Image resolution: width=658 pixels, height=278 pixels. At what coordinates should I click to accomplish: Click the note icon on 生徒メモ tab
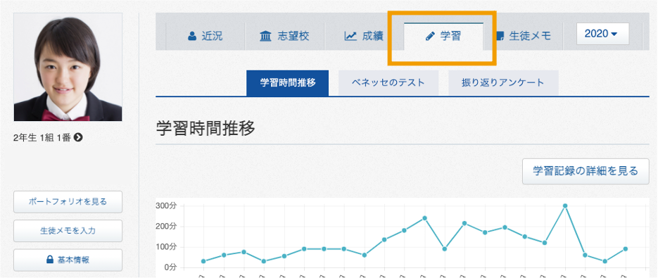[500, 37]
